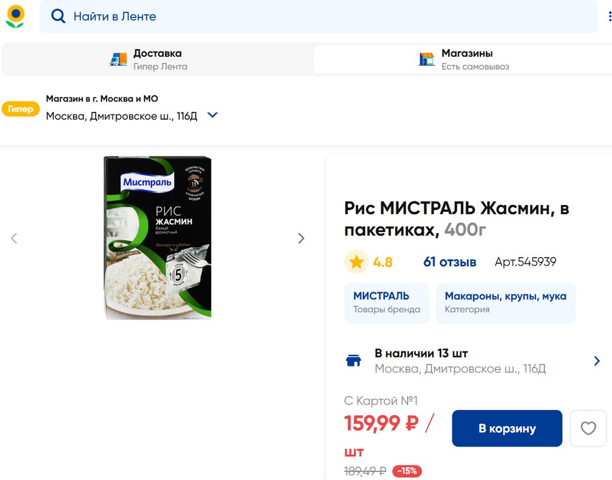This screenshot has height=480, width=612.
Task: Expand availability details chevron
Action: click(596, 360)
